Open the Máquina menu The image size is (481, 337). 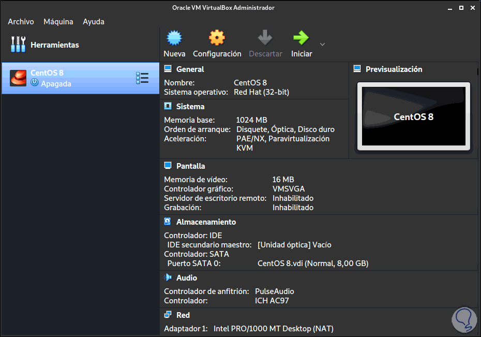[x=58, y=22]
